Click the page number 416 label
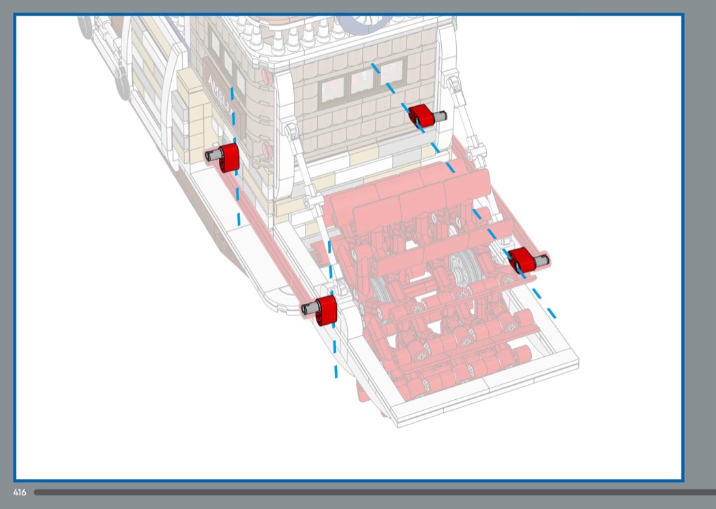Screen dimensions: 716x509 (x=19, y=492)
